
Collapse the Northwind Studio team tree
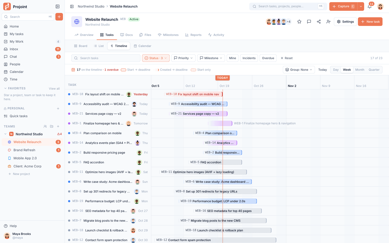tap(5, 134)
